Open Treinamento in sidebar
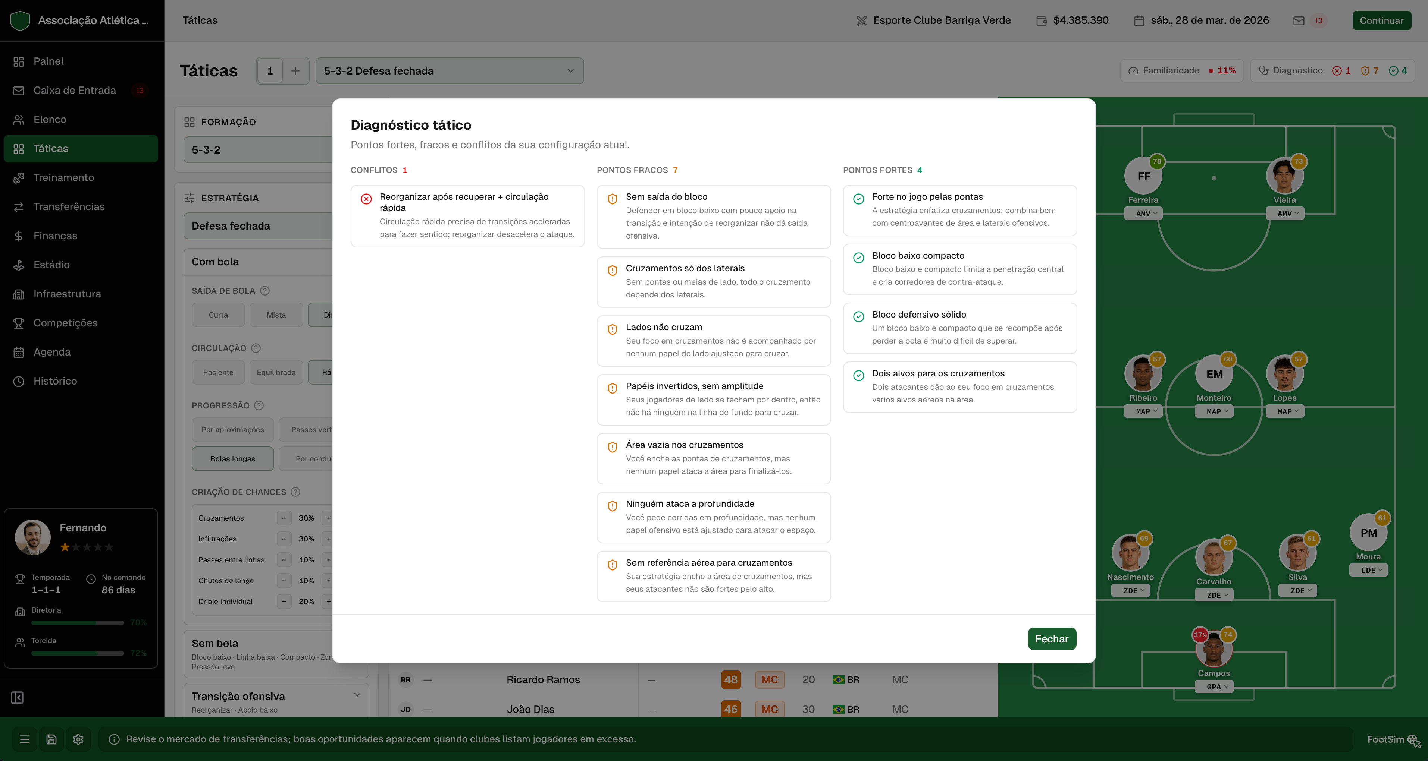The image size is (1428, 761). coord(81,178)
